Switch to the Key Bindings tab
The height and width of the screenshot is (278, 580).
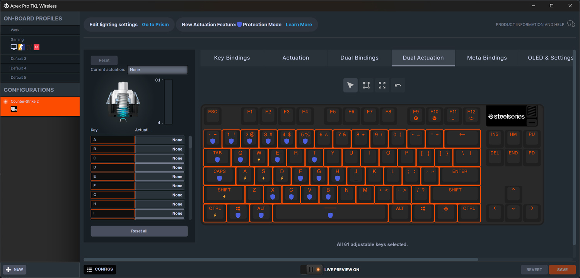232,58
